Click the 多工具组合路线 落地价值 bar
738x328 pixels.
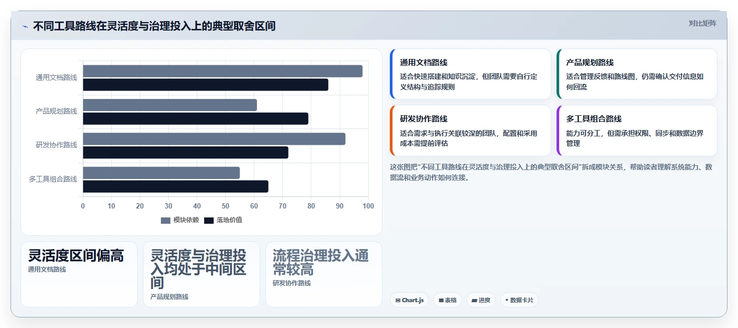(x=176, y=186)
